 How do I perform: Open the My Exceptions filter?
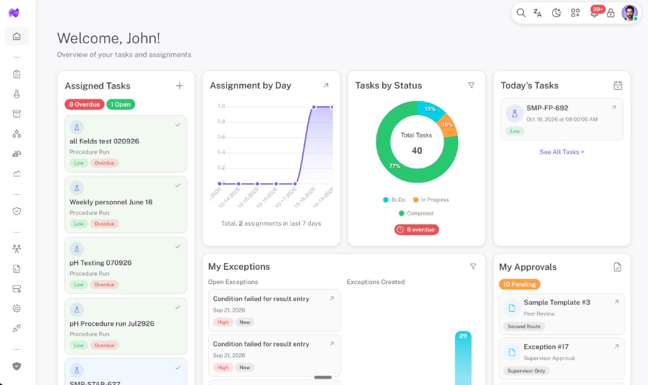[x=473, y=267]
